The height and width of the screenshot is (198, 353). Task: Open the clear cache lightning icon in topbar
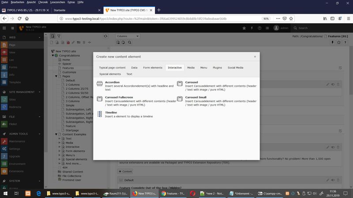252,28
